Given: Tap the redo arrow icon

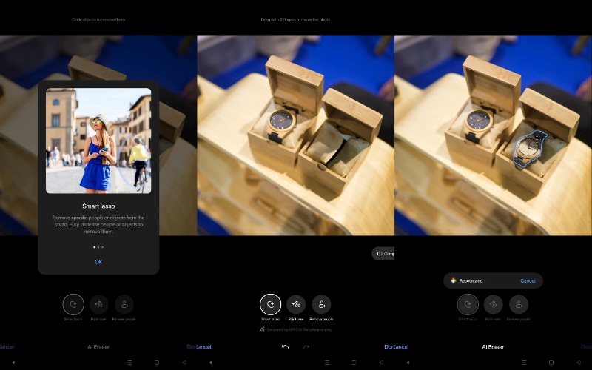Looking at the screenshot, I should point(306,346).
